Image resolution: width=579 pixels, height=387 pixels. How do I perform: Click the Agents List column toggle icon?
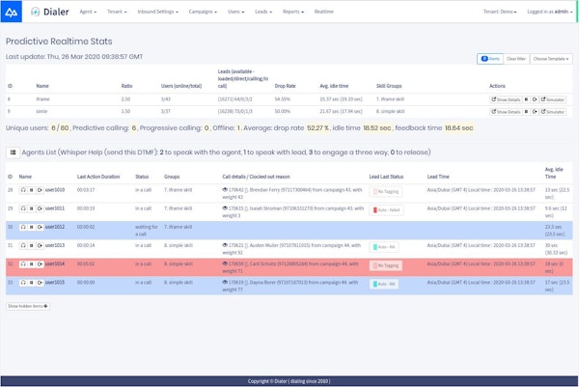(13, 152)
